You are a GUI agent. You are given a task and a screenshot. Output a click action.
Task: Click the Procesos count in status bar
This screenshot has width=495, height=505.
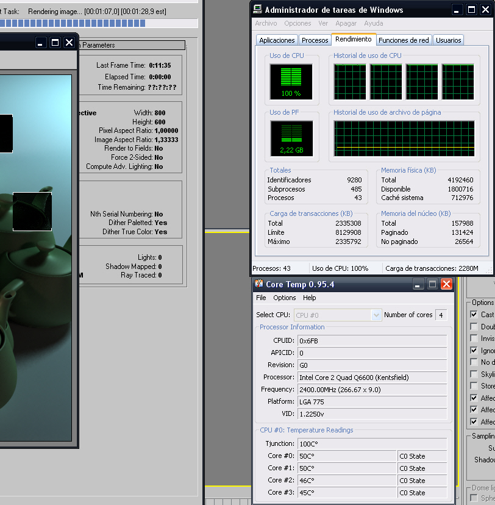coord(271,268)
